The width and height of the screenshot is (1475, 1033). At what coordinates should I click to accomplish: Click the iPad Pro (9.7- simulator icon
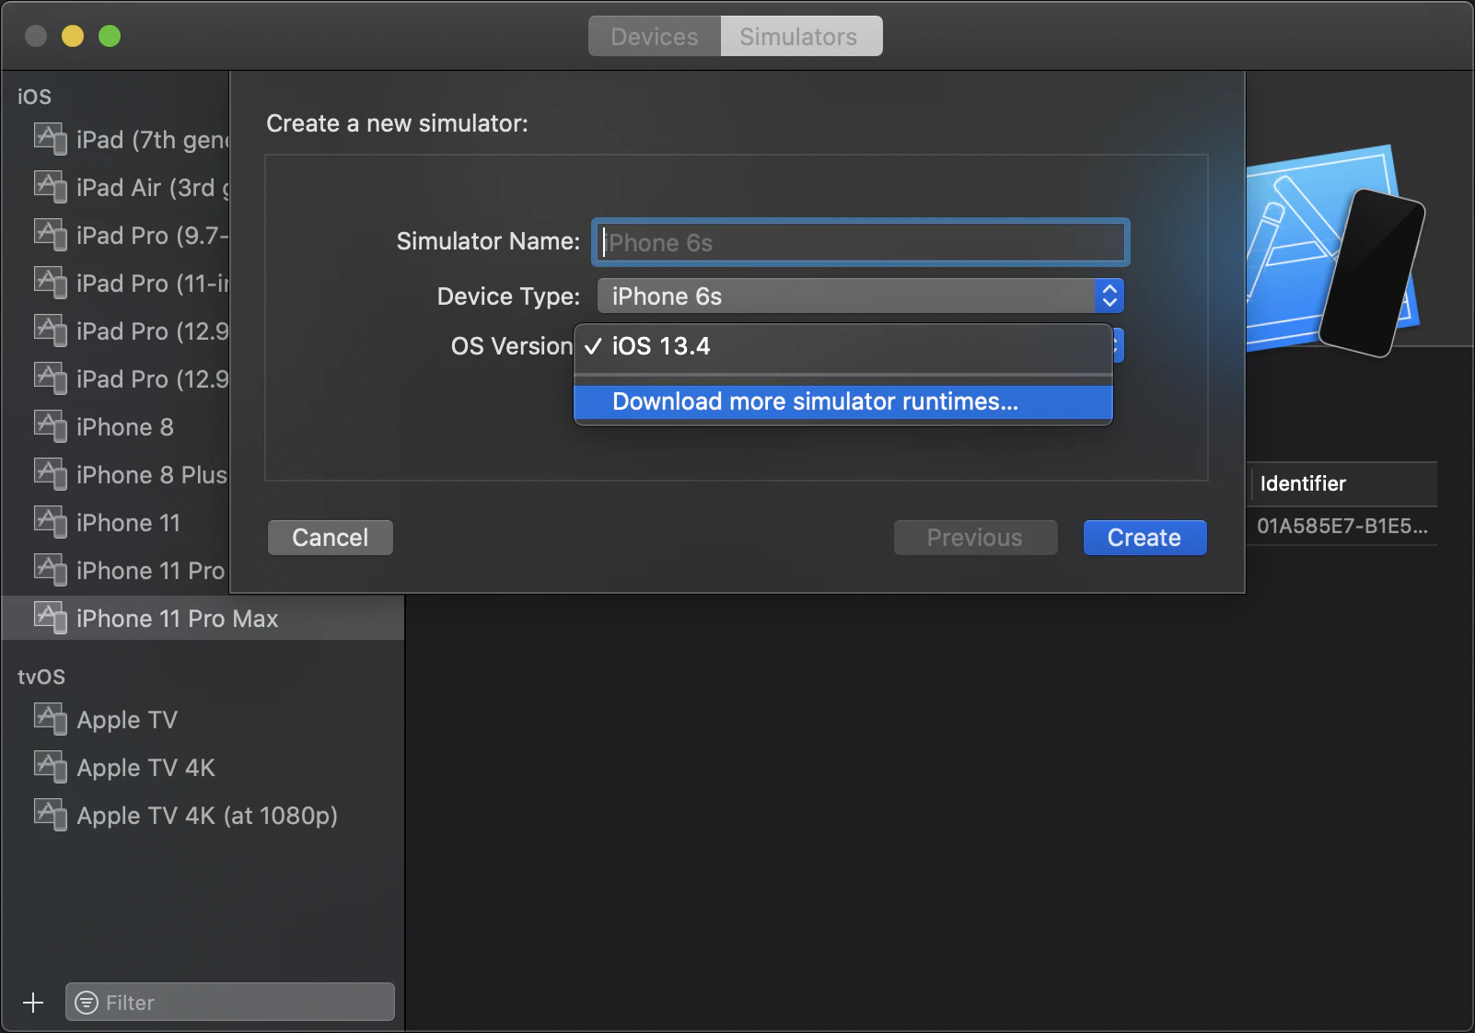tap(51, 236)
